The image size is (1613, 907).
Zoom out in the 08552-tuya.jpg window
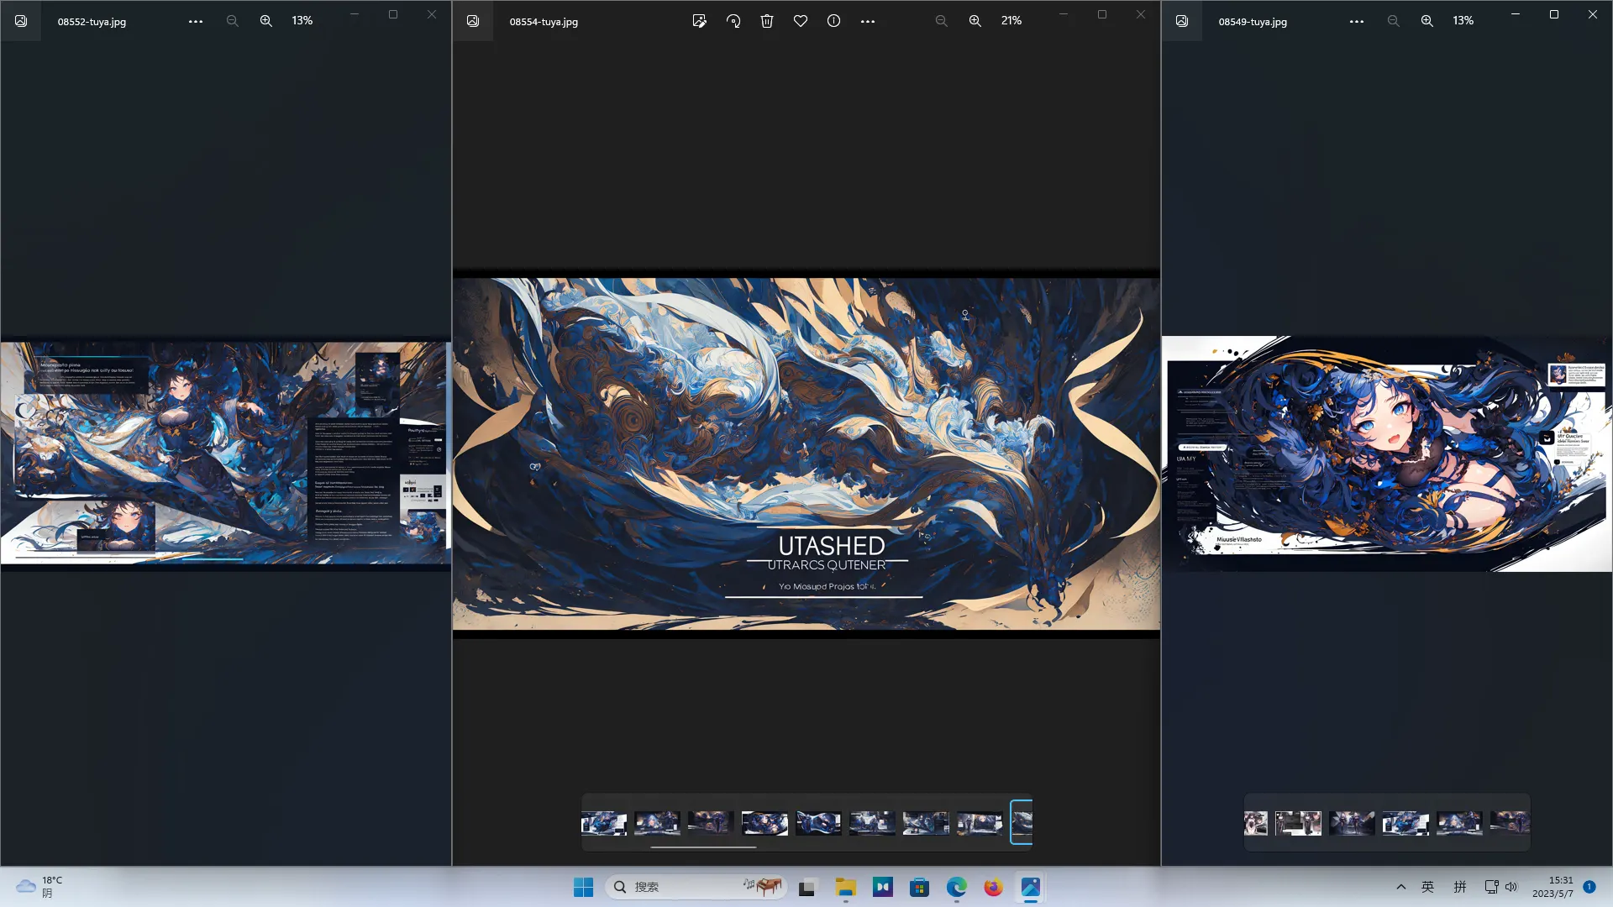coord(233,21)
